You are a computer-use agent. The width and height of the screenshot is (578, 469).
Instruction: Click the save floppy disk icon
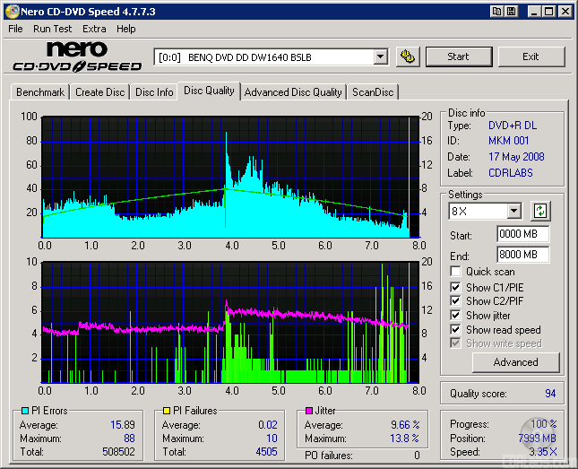(x=511, y=12)
